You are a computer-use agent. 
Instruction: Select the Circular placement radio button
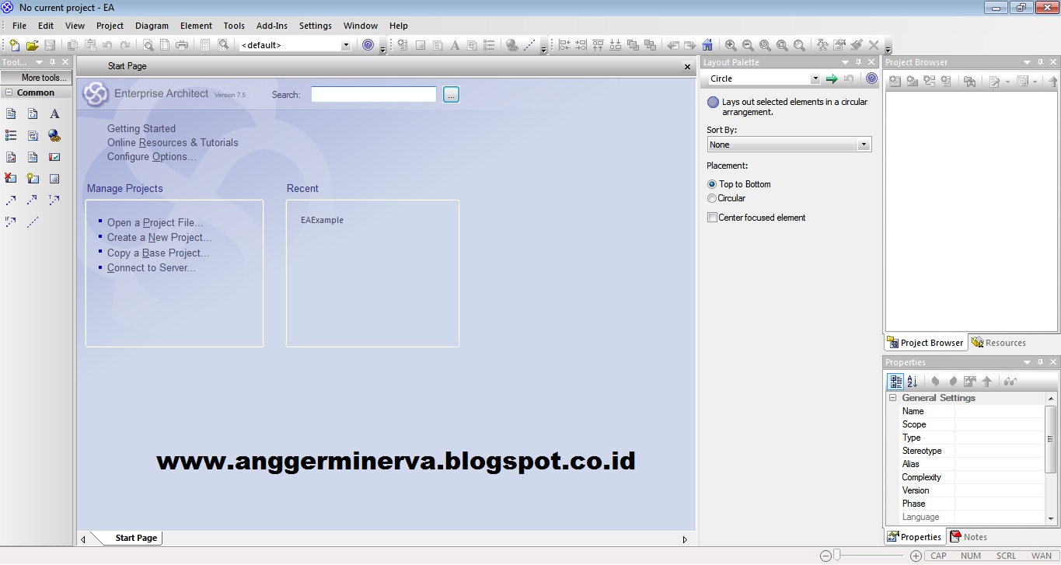pyautogui.click(x=712, y=198)
